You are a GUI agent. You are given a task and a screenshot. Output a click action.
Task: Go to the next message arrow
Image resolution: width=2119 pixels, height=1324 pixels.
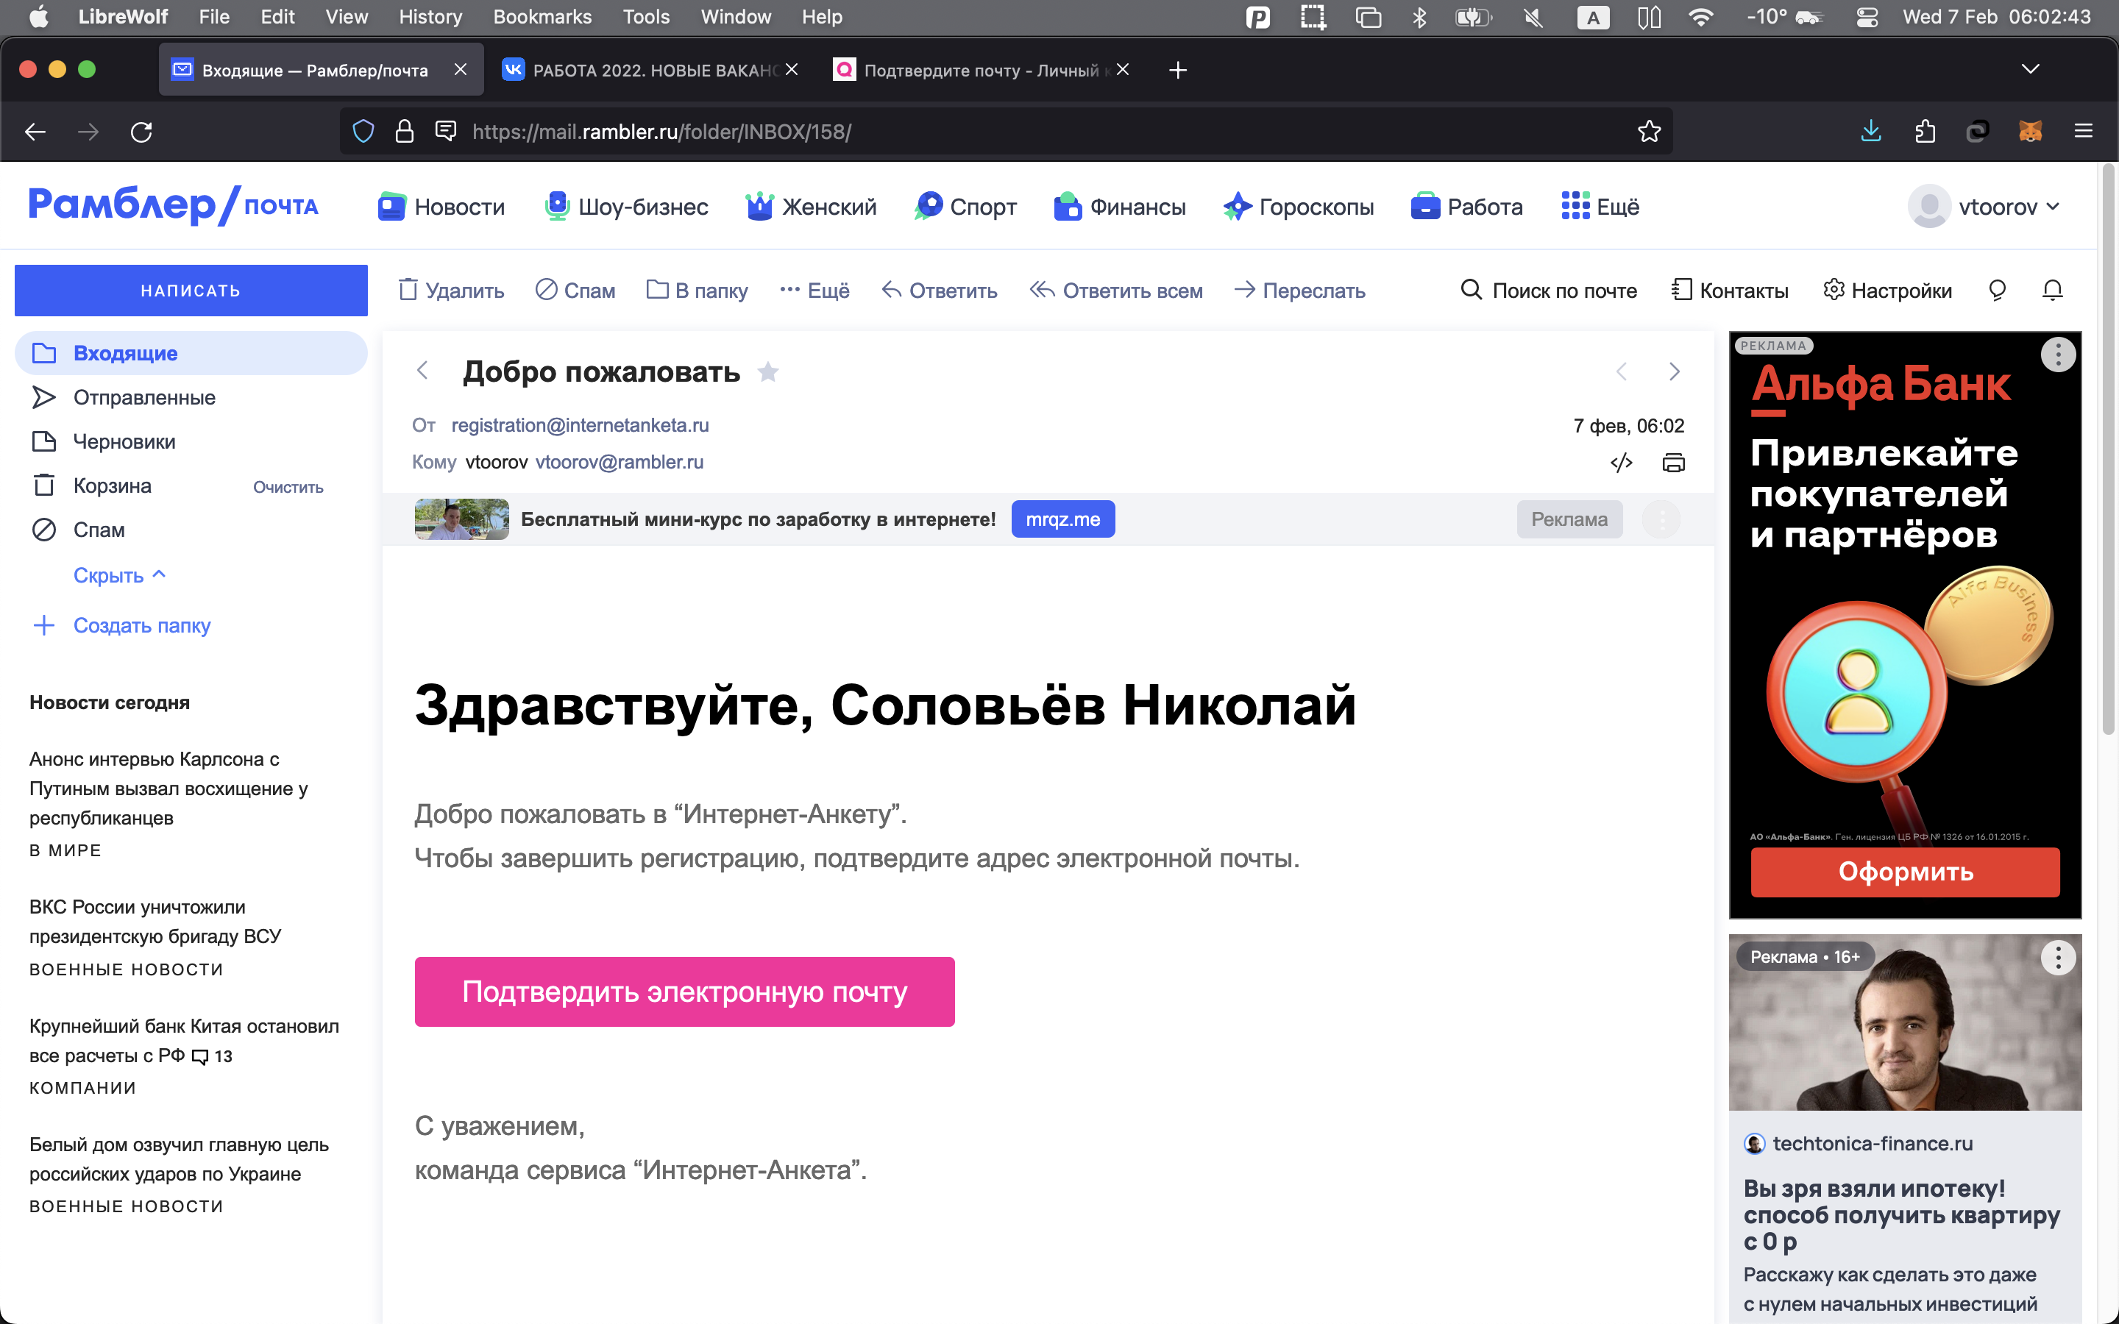click(x=1674, y=371)
